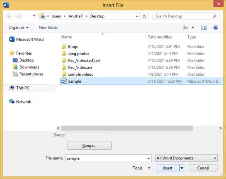Image resolution: width=226 pixels, height=179 pixels.
Task: Change view layout icon
Action: pyautogui.click(x=185, y=28)
